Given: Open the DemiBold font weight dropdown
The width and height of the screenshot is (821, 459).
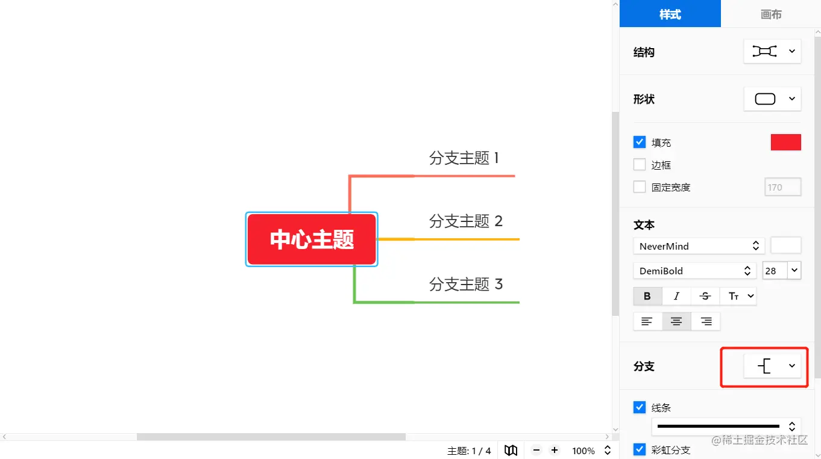Looking at the screenshot, I should pos(694,271).
